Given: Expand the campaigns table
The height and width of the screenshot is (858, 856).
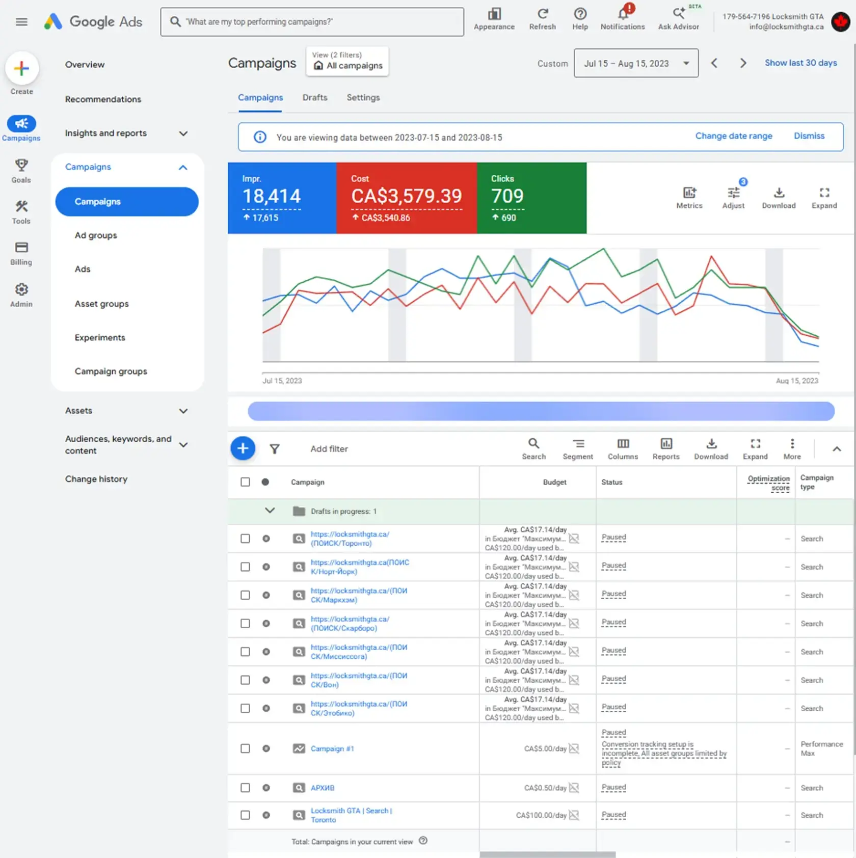Looking at the screenshot, I should click(x=755, y=448).
